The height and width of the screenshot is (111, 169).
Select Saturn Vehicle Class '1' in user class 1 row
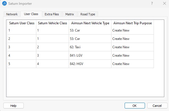[53, 30]
